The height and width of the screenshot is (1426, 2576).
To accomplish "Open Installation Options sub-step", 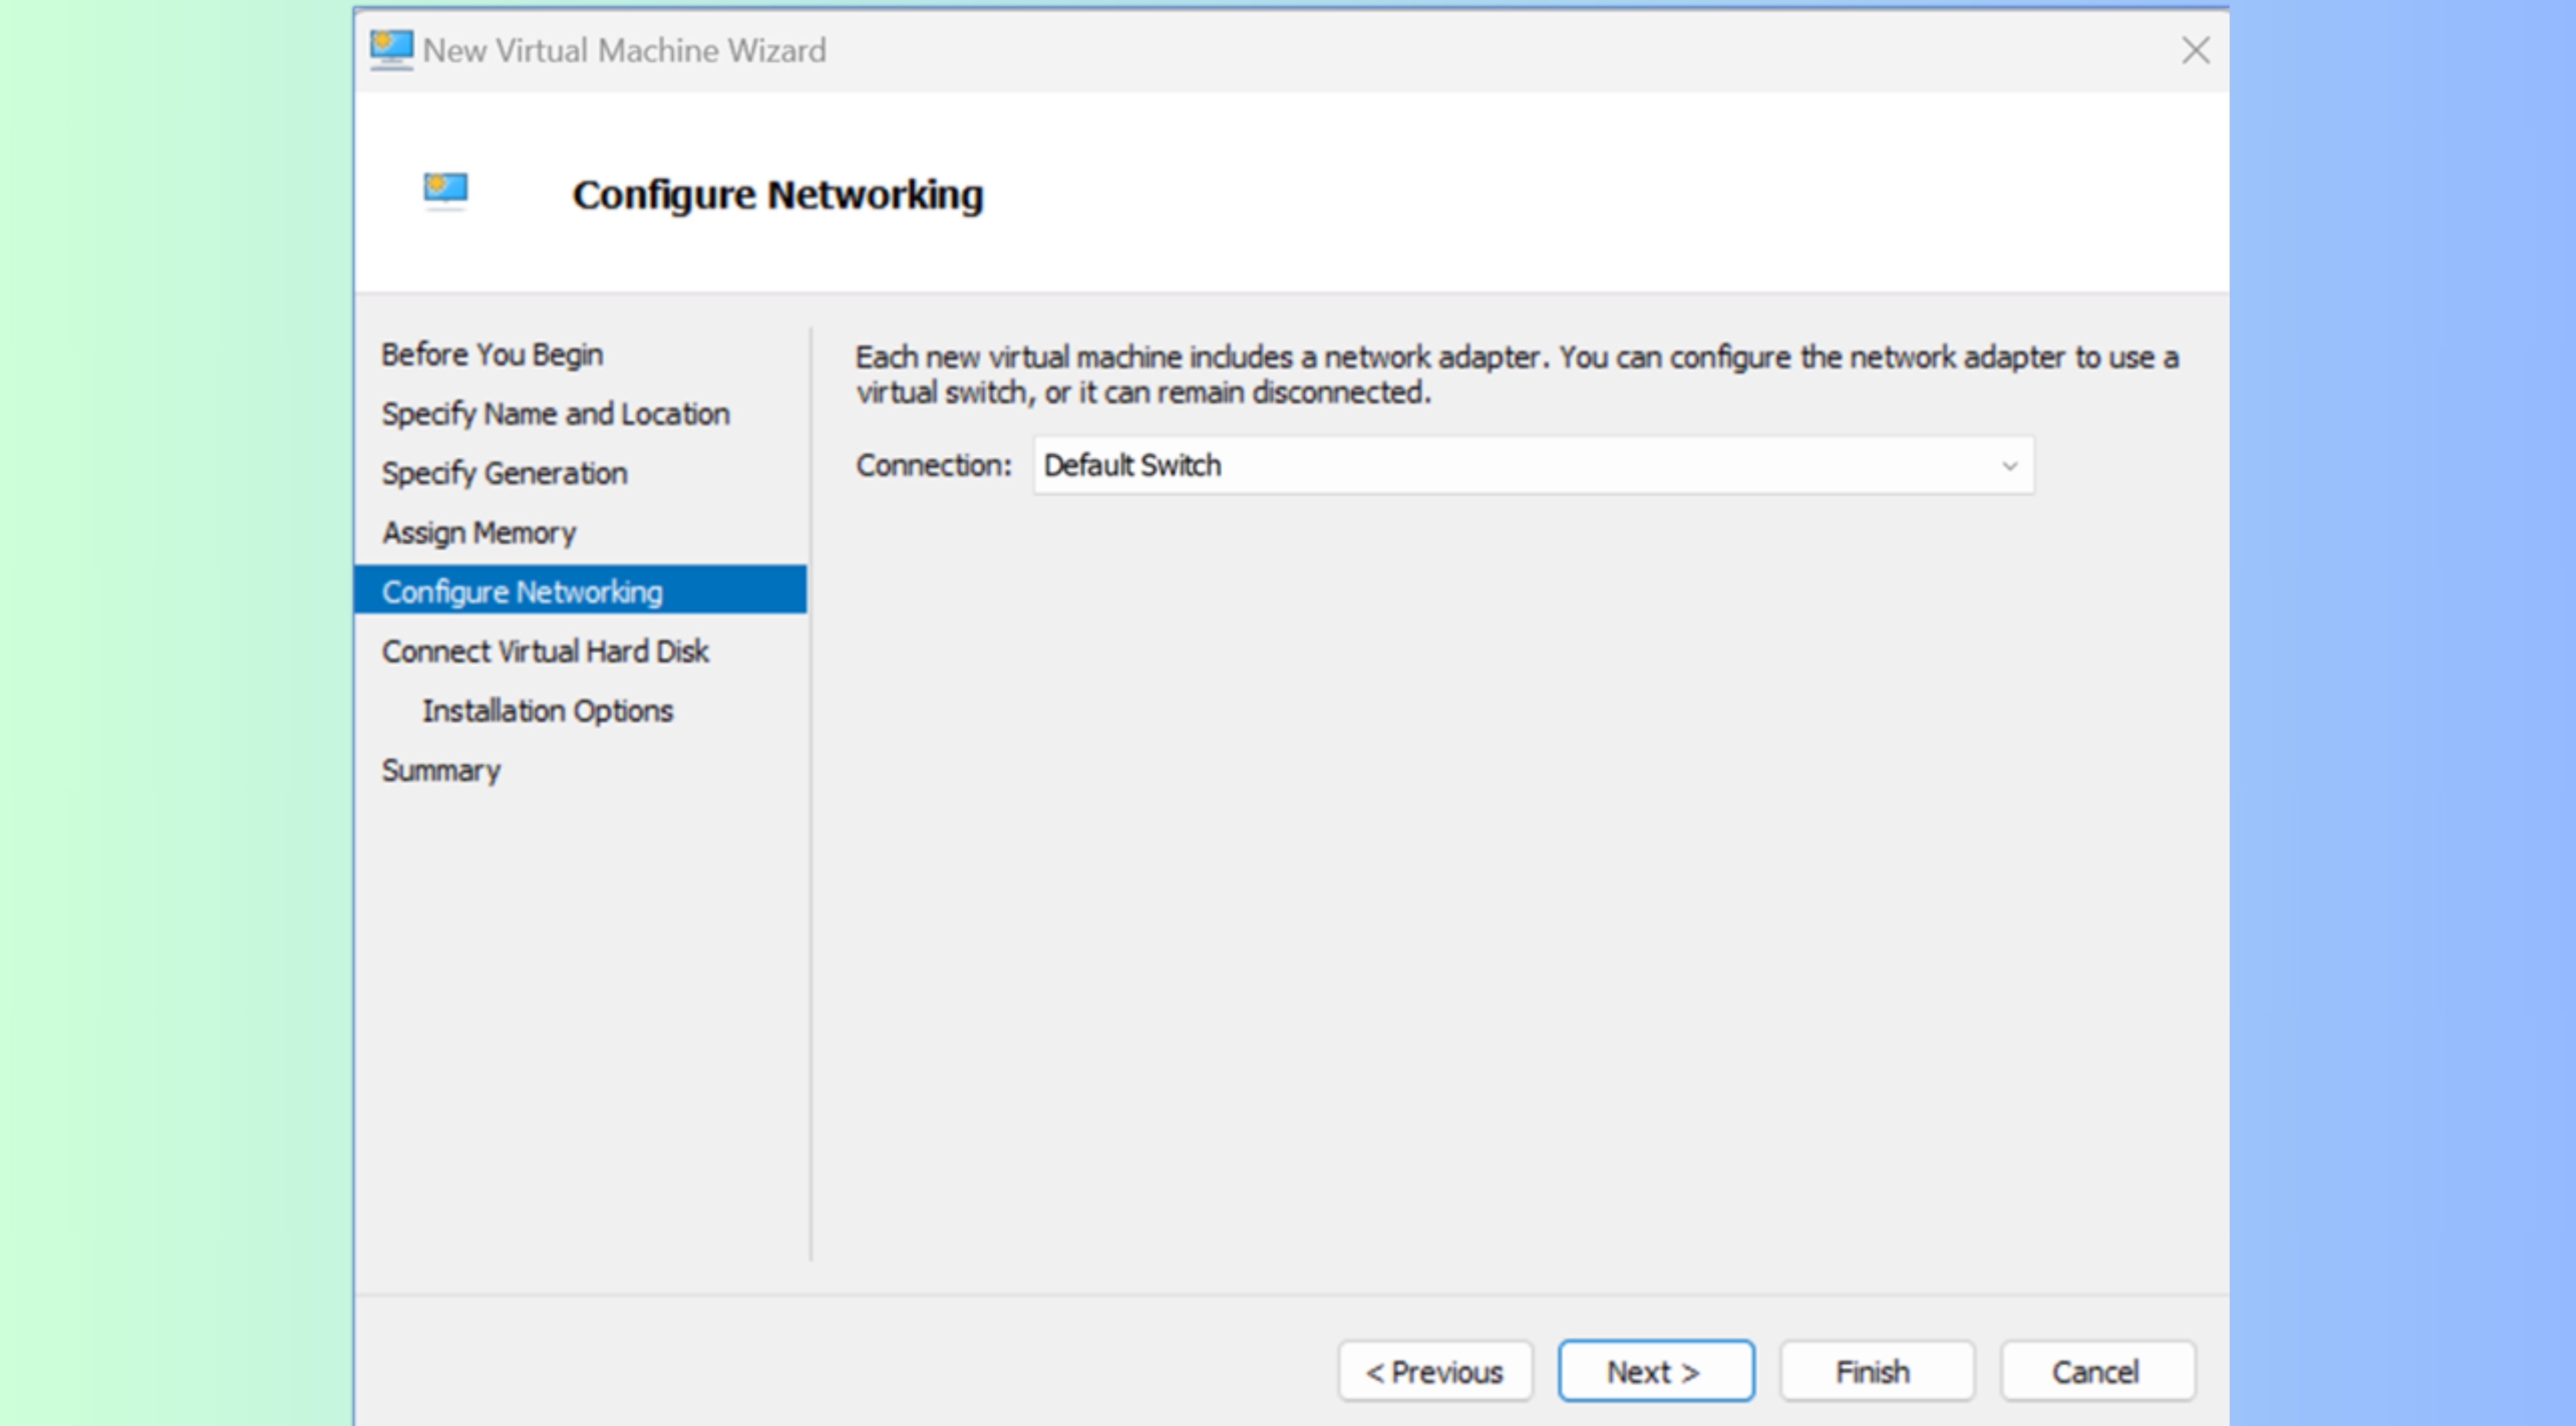I will (x=547, y=711).
